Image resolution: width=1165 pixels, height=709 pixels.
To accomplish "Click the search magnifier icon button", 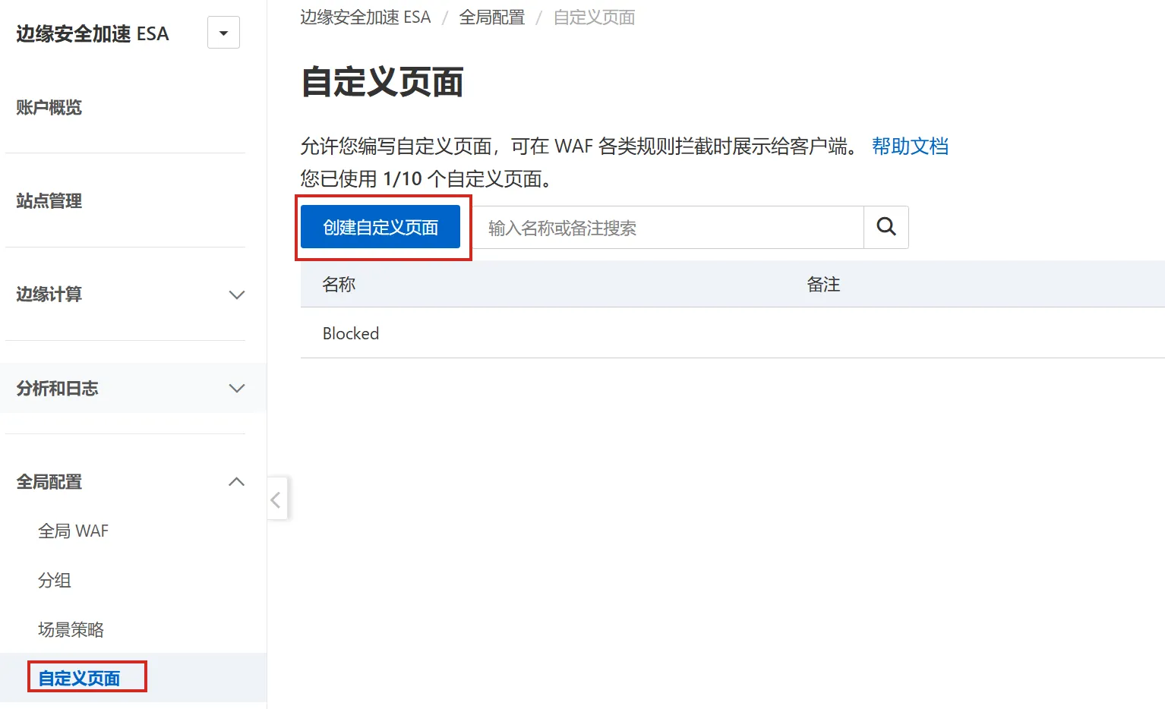I will pyautogui.click(x=886, y=227).
